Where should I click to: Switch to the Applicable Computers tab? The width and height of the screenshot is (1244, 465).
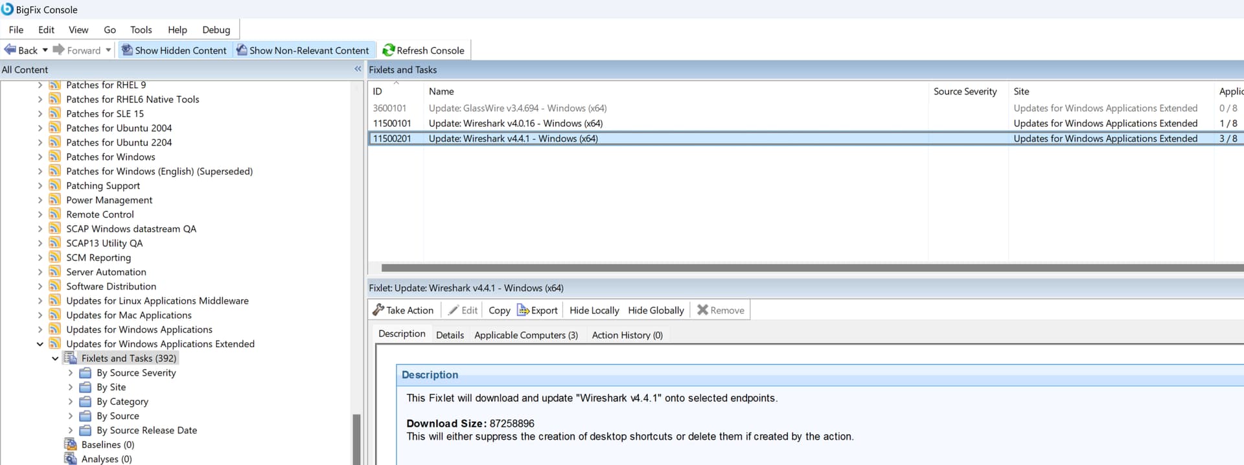[x=525, y=335]
